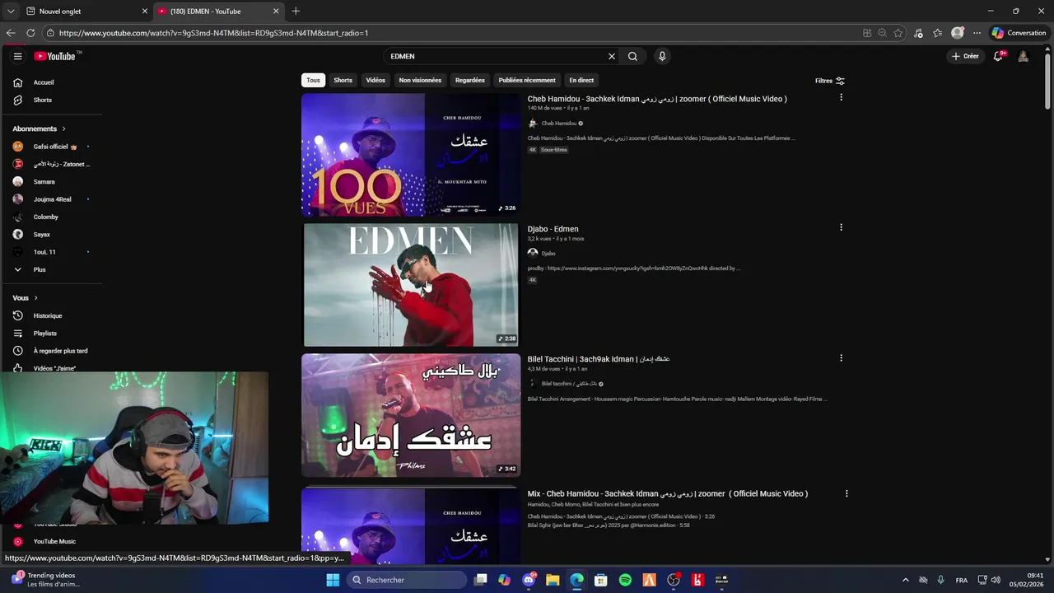This screenshot has width=1054, height=593.
Task: Select the En direct filter chip
Action: point(581,80)
